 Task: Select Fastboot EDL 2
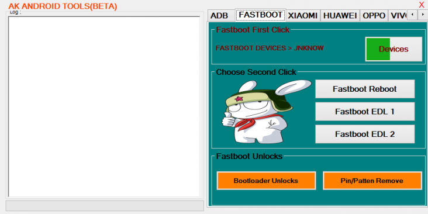coord(365,134)
